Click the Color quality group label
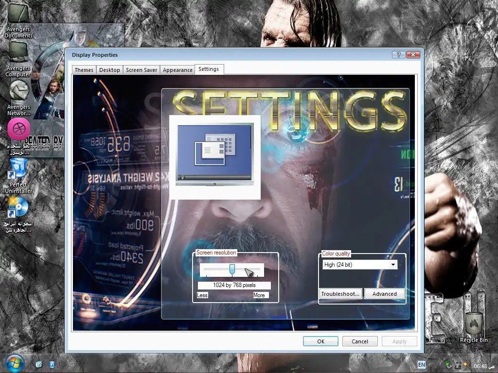The height and width of the screenshot is (373, 498). [336, 254]
